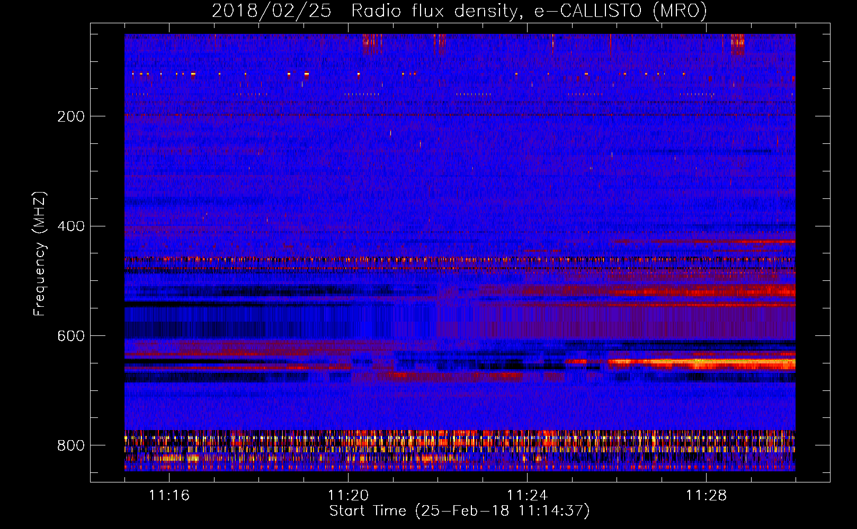Click the plot title containing e-CALLISTO (MRO)
The height and width of the screenshot is (529, 857).
point(459,11)
